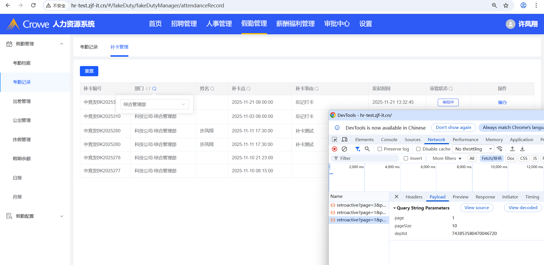
Task: Close the request details panel
Action: pos(396,197)
